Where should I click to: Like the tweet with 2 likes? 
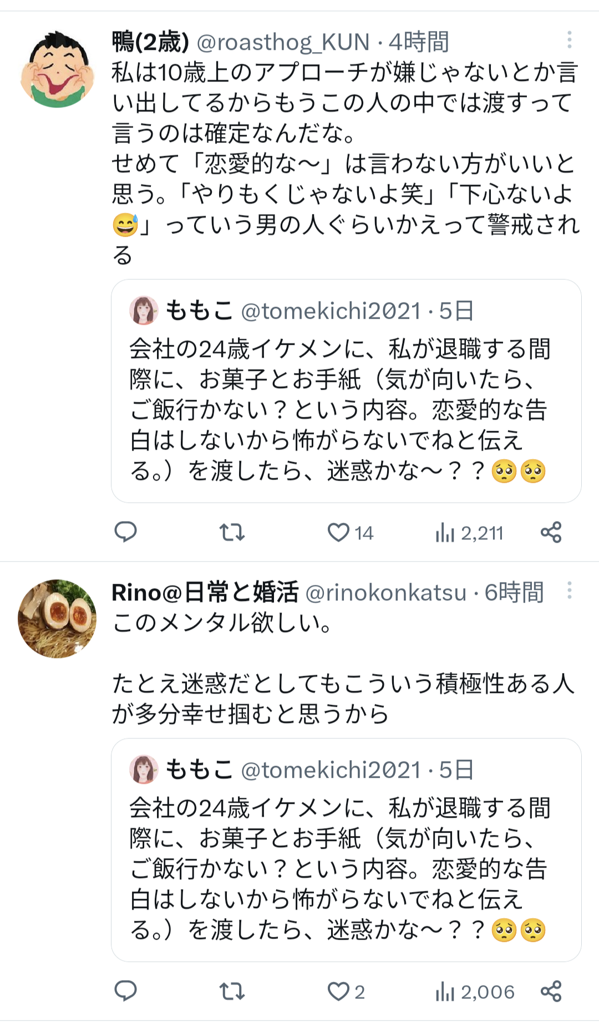tap(338, 991)
